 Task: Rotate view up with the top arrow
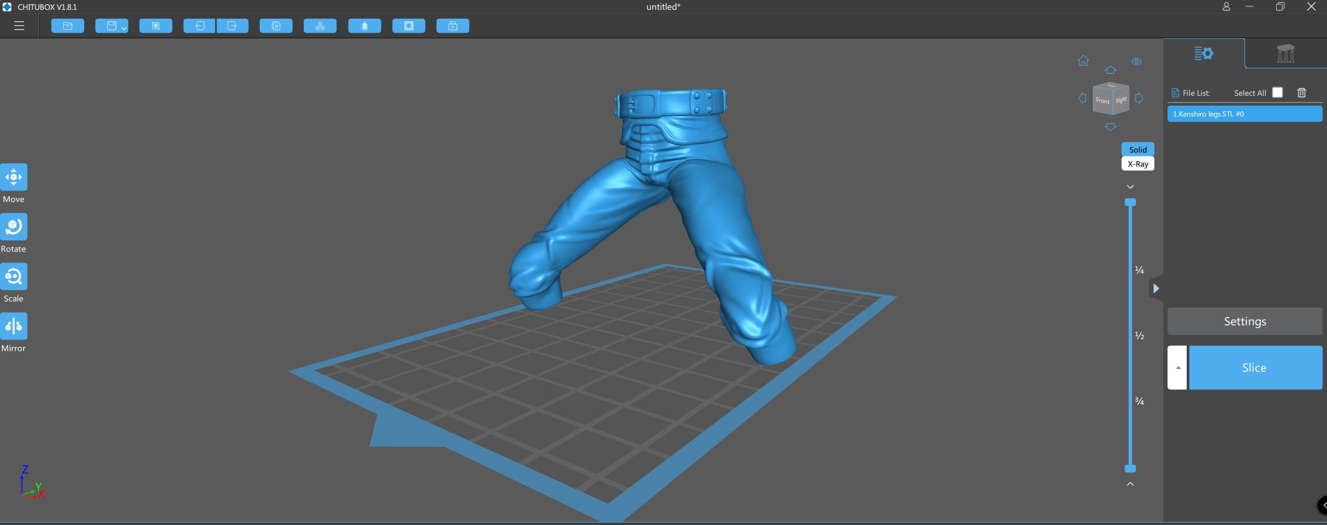click(1110, 70)
